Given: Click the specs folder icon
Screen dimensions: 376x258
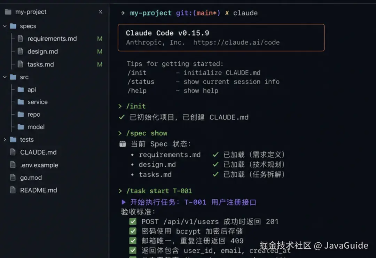Looking at the screenshot, I should [13, 26].
